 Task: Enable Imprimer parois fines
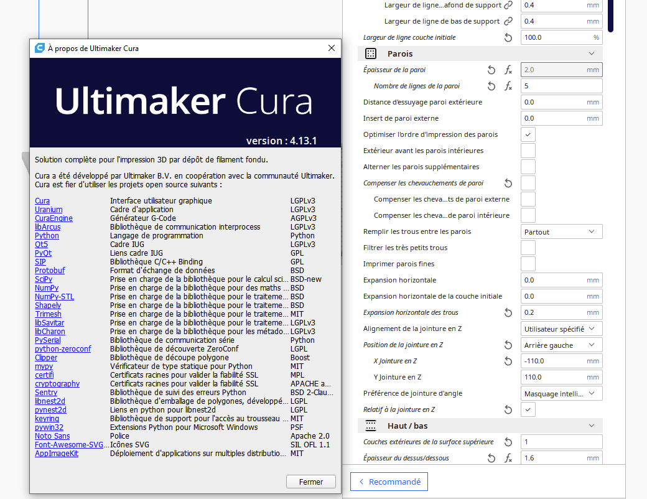528,264
